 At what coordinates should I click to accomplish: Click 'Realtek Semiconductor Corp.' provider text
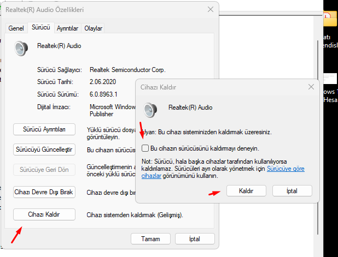click(127, 70)
